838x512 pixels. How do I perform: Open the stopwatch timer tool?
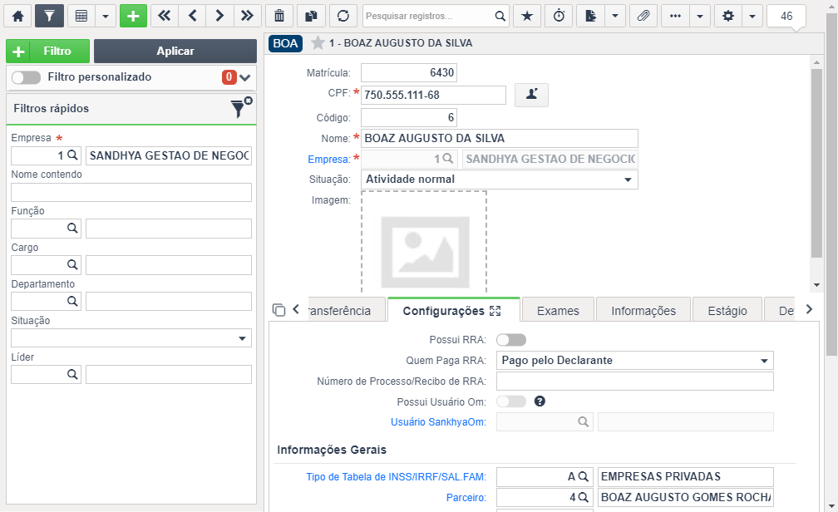click(559, 16)
